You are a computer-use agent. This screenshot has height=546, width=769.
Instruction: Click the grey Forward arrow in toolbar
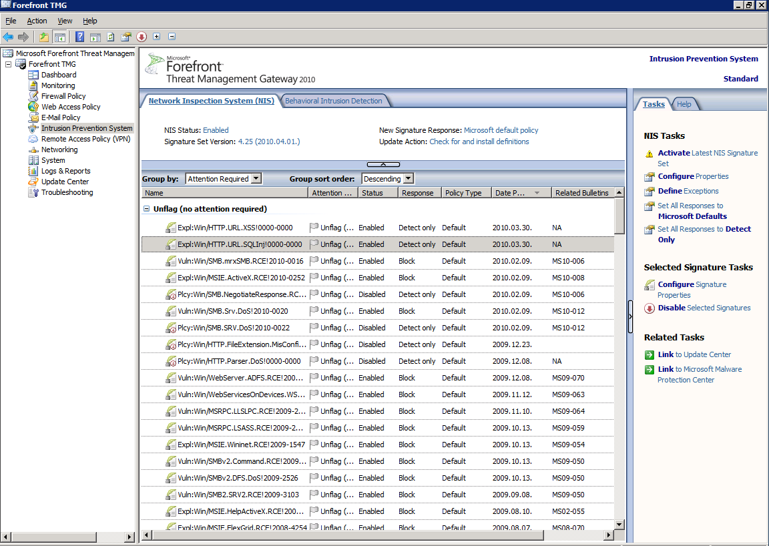click(x=23, y=37)
